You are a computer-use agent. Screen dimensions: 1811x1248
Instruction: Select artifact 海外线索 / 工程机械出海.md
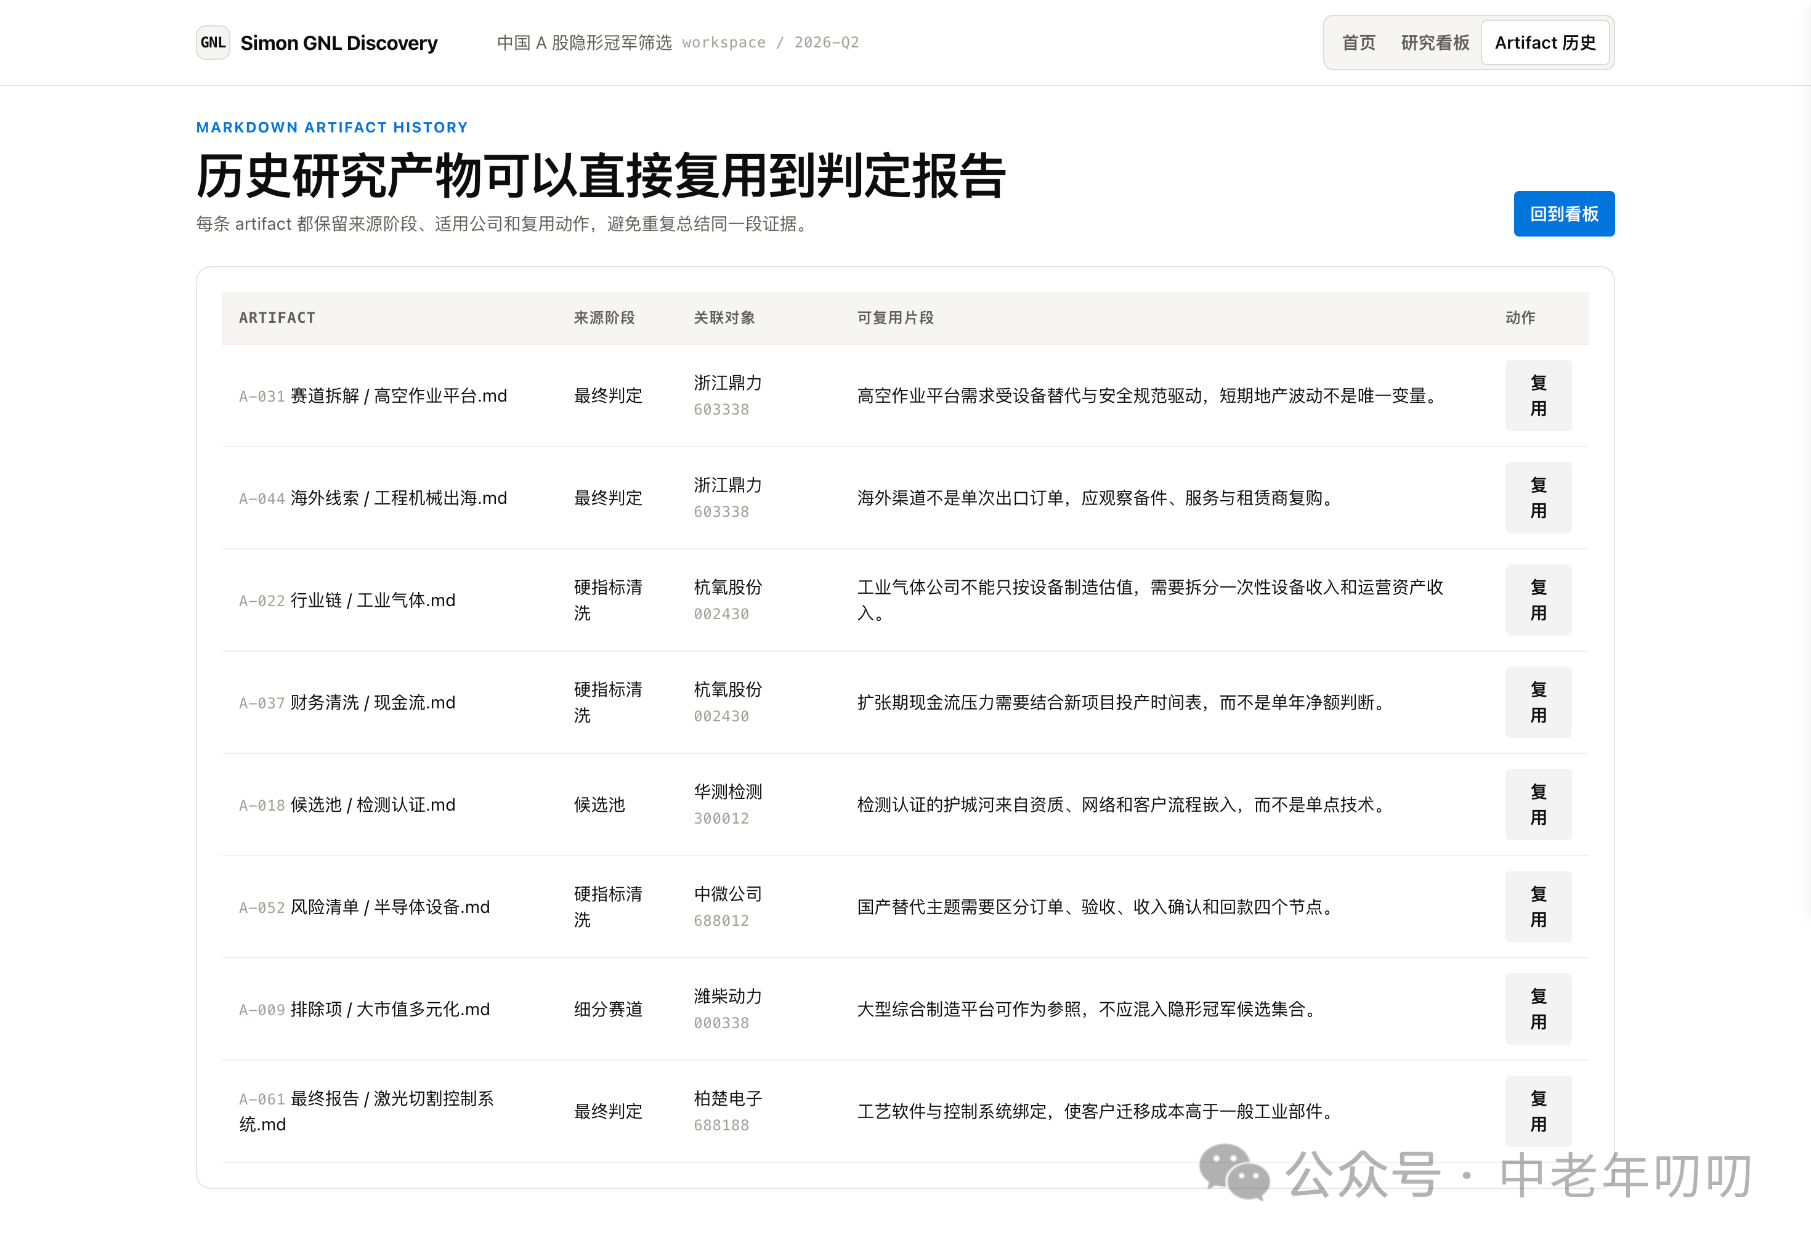(x=399, y=499)
